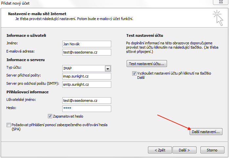The height and width of the screenshot is (158, 229).
Task: Focus the Uživatelské jméno input field
Action: click(x=87, y=101)
